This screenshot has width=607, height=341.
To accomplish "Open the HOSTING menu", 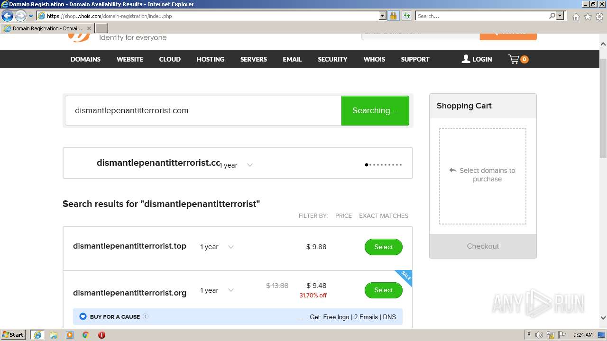I will (210, 59).
